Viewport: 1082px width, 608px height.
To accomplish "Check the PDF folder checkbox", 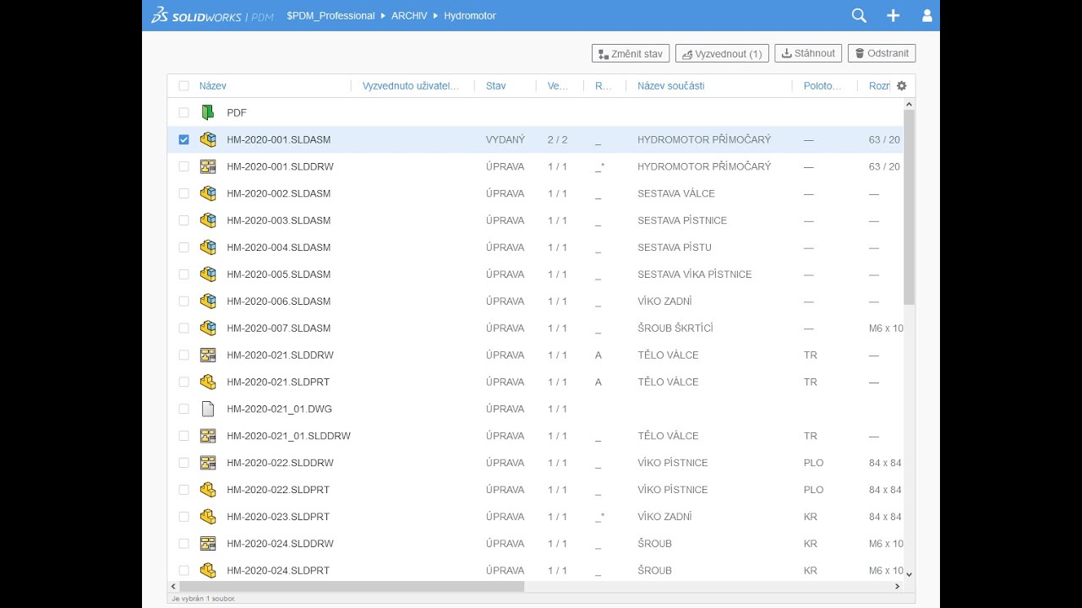I will (x=183, y=112).
